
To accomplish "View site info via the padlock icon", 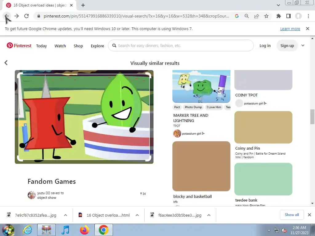I will (x=39, y=16).
